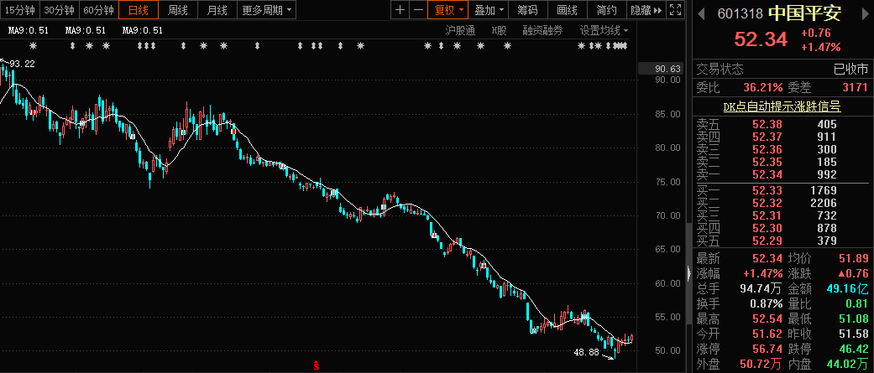Click stock code 601318
This screenshot has width=874, height=373.
(741, 13)
